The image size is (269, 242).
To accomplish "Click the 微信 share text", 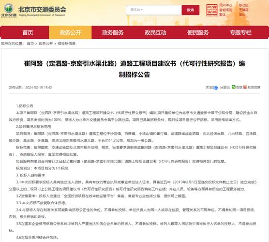I will pyautogui.click(x=239, y=87).
